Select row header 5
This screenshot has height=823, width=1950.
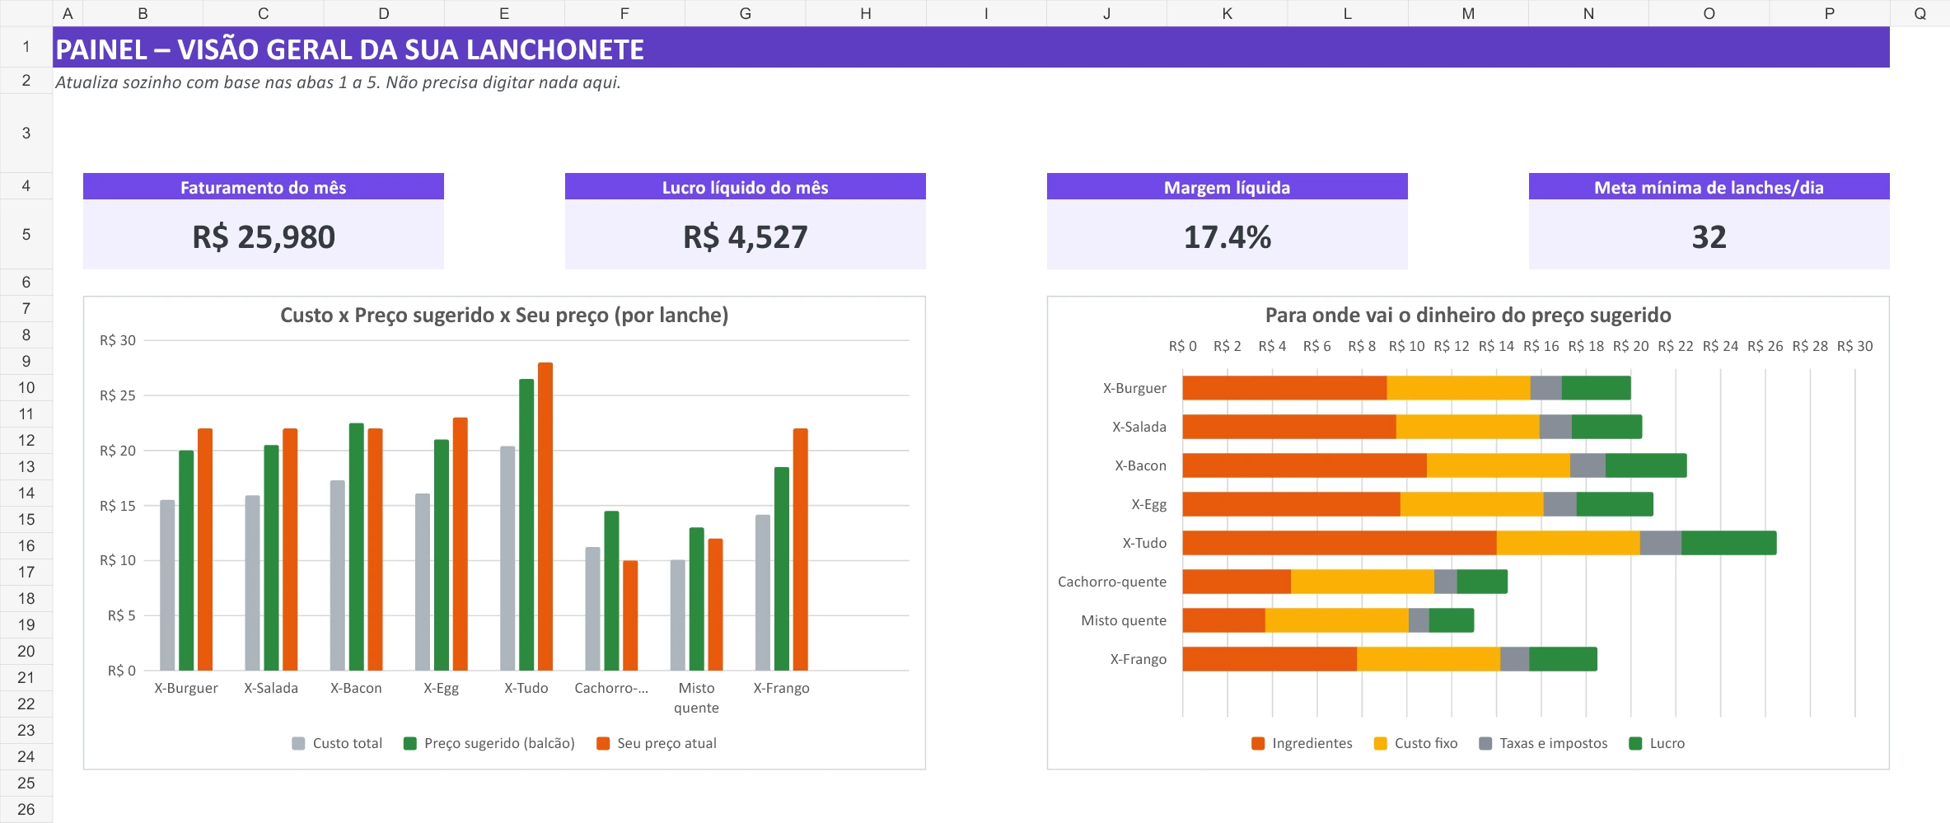(26, 235)
